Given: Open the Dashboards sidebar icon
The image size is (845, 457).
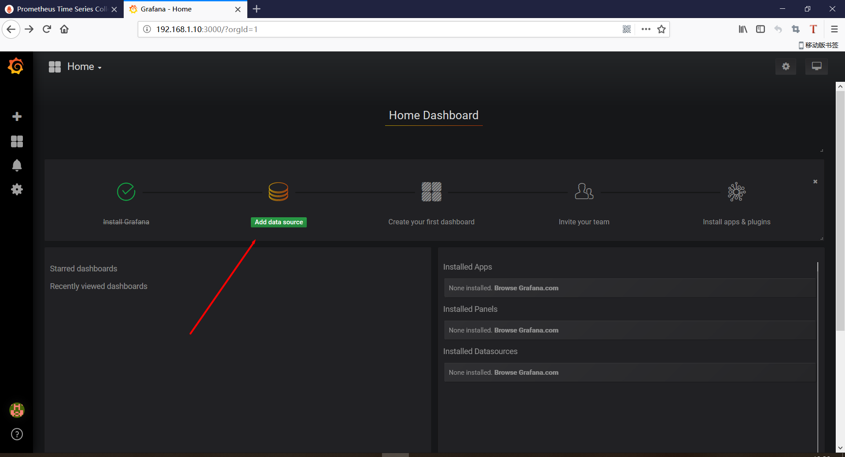Looking at the screenshot, I should pos(17,141).
